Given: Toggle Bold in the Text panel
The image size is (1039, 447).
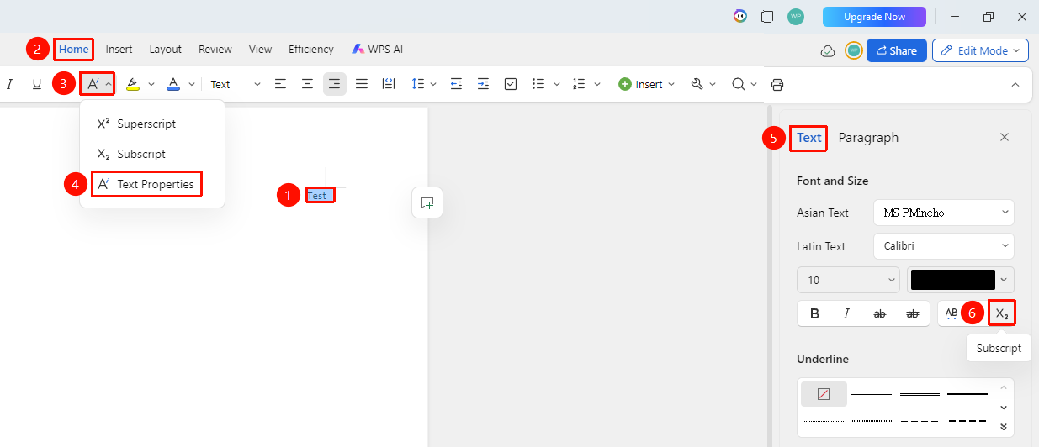Looking at the screenshot, I should tap(814, 313).
